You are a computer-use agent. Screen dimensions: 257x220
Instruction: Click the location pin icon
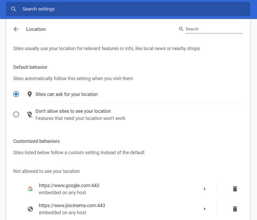[29, 94]
